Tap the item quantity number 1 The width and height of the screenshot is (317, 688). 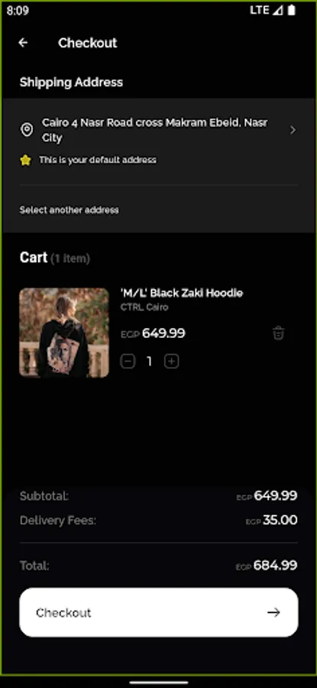point(150,362)
